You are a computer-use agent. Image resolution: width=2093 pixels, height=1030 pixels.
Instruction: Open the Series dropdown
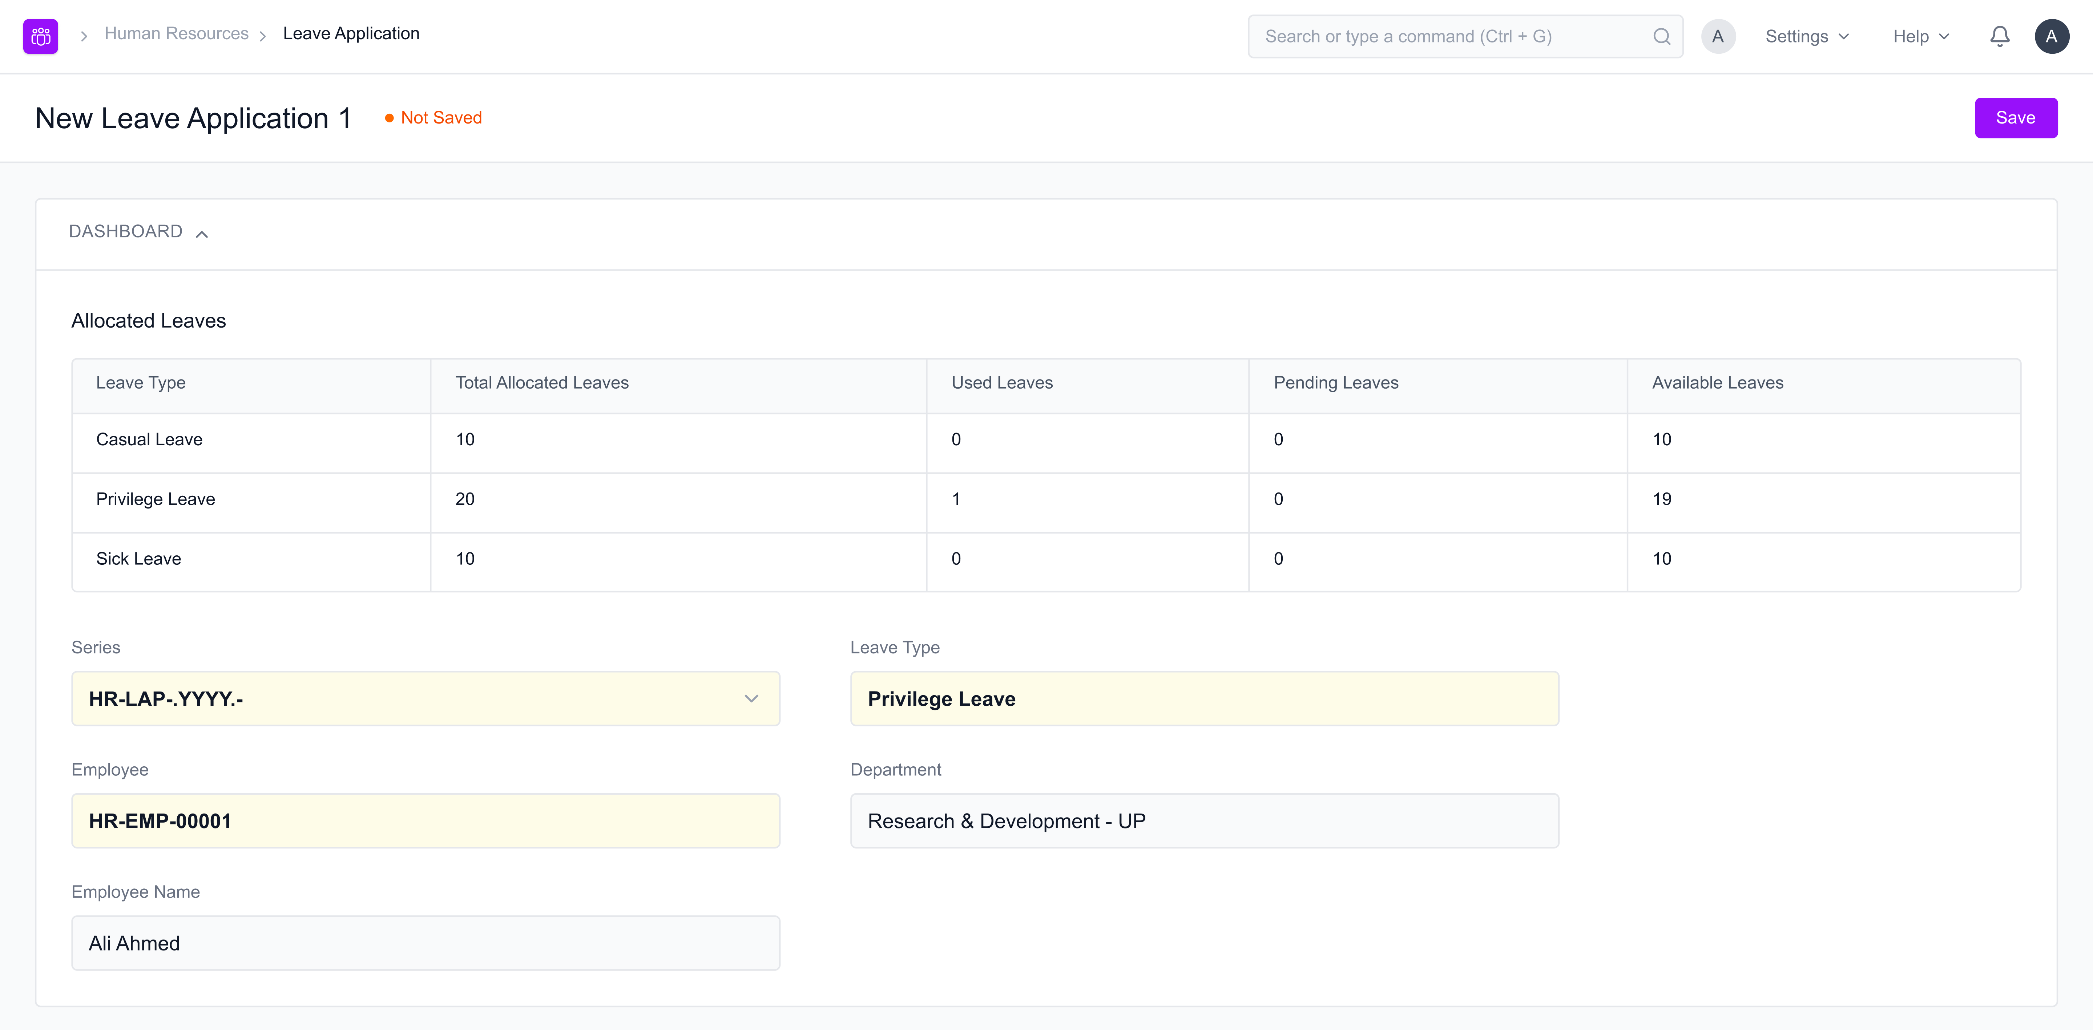pos(426,698)
